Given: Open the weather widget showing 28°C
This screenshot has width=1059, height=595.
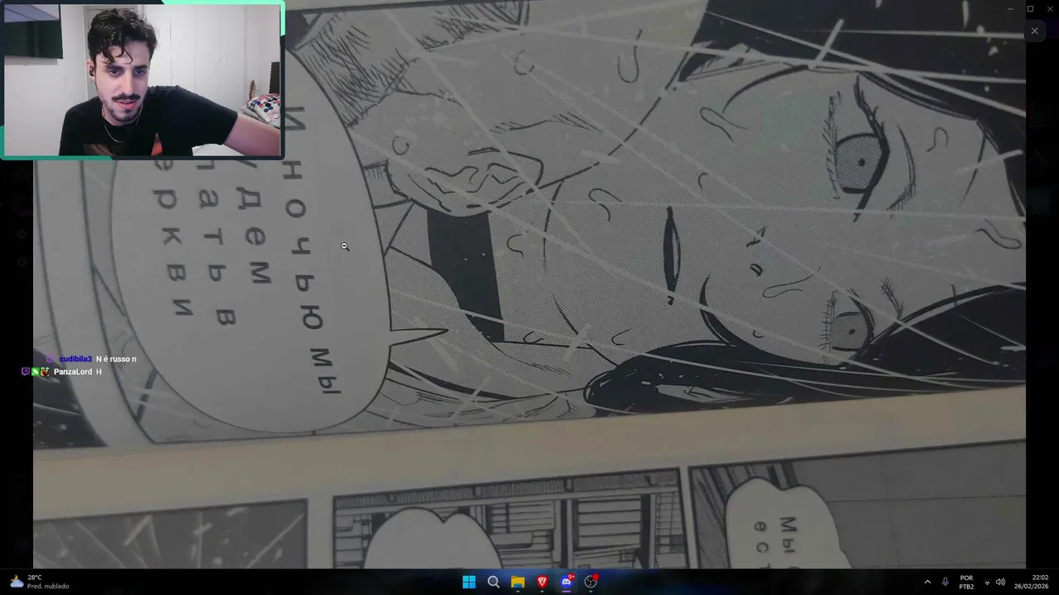Looking at the screenshot, I should (38, 582).
